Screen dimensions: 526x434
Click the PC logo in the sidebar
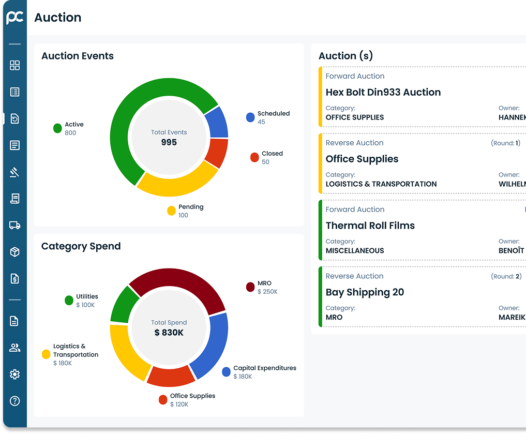tap(14, 17)
